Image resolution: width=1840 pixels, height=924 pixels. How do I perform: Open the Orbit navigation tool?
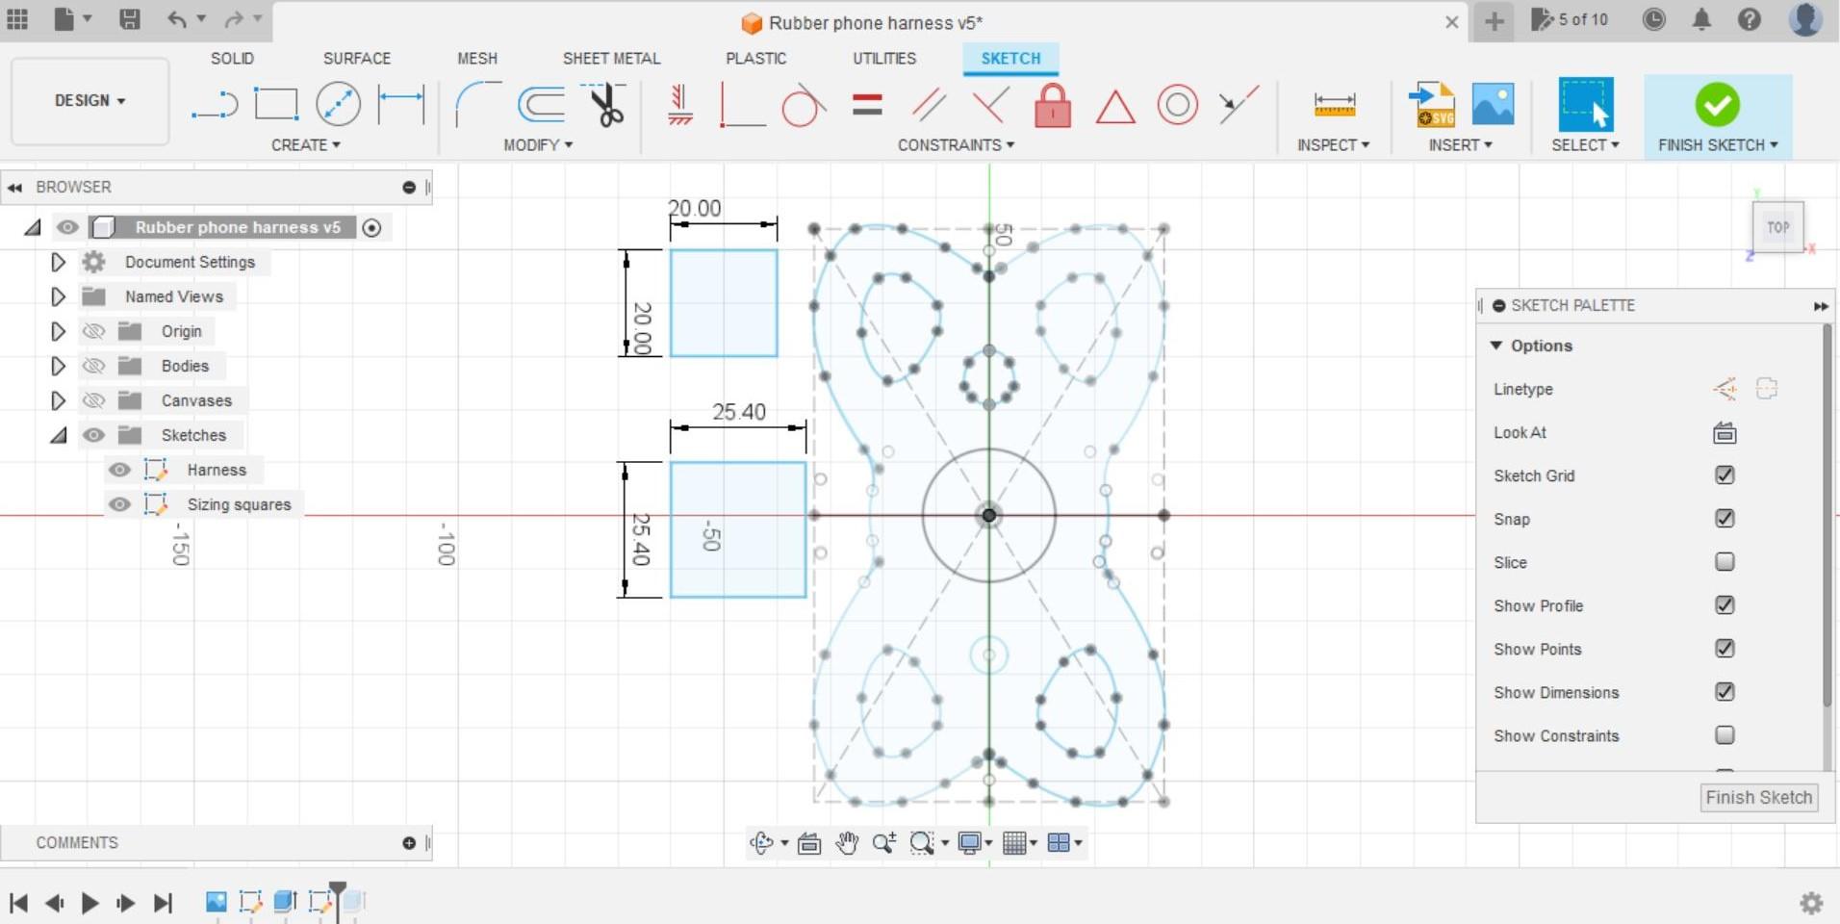point(761,843)
